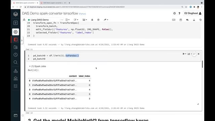Image resolution: width=215 pixels, height=121 pixels.
Task: Click the notebook vertical scrollbar thumb
Action: [202, 64]
